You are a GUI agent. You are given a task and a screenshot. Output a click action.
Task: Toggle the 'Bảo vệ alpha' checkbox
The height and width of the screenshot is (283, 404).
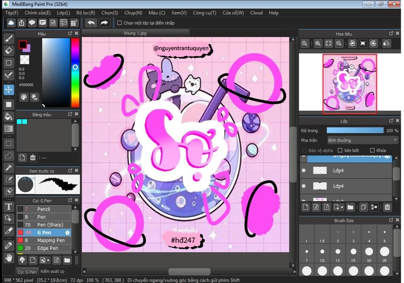point(304,150)
